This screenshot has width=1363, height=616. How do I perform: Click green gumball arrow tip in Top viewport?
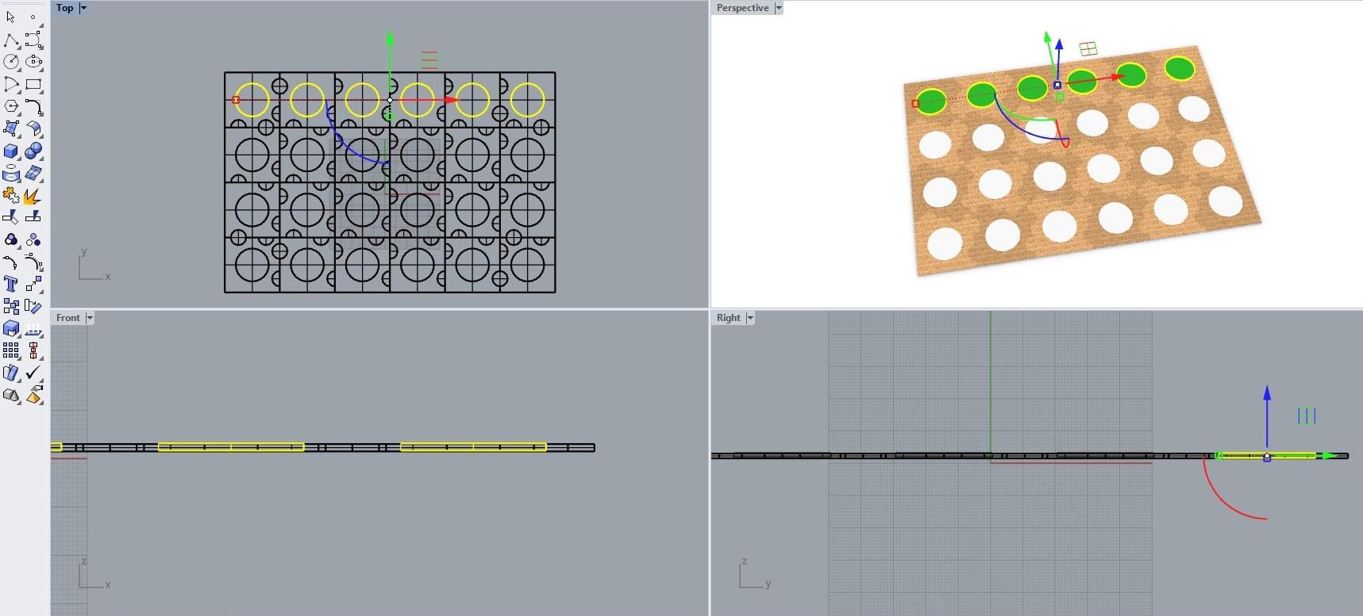[390, 36]
